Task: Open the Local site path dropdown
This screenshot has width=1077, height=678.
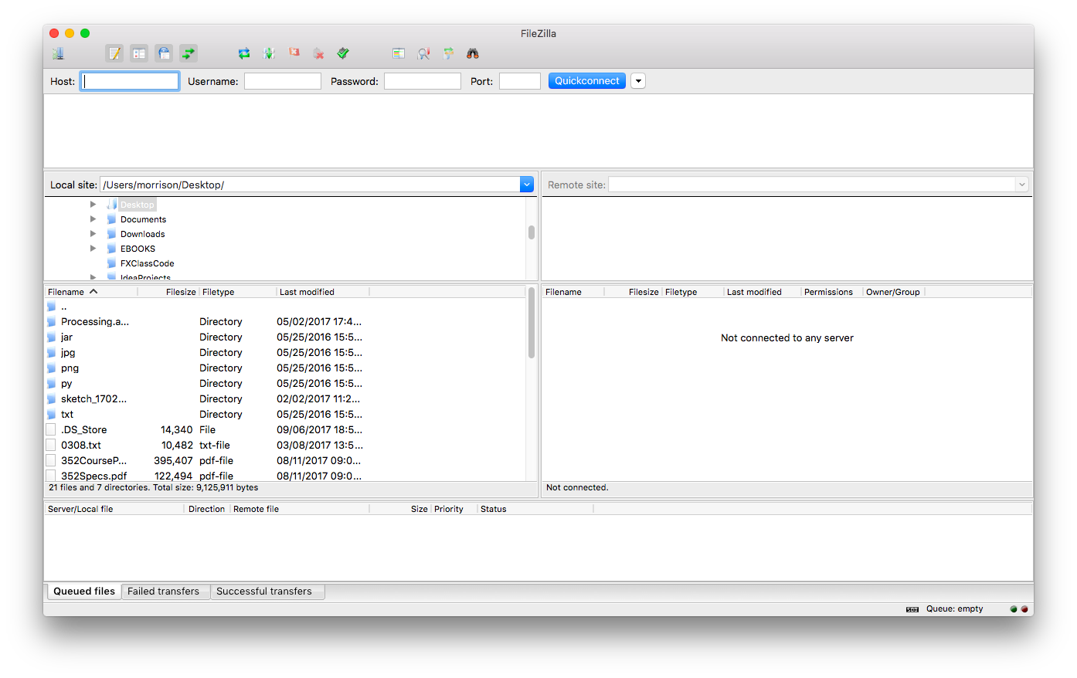Action: click(x=527, y=185)
